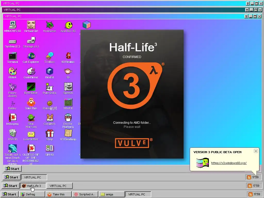The image size is (264, 198).
Task: Click Start button beside Half-Life 3 task
Action: click(11, 186)
